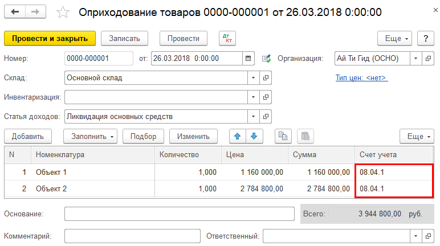Show Дт/Кт postings icon
Viewport: 440px width, 246px height.
227,38
